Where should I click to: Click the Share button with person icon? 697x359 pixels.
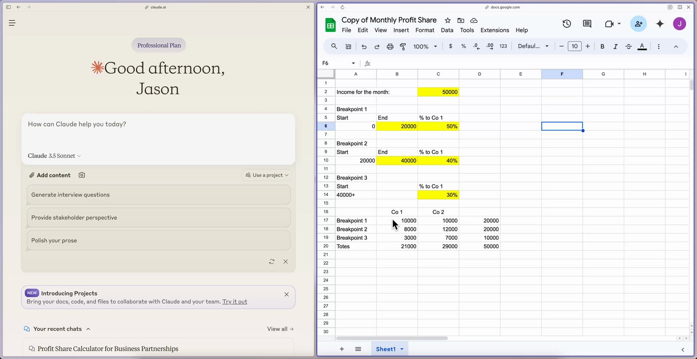(x=639, y=24)
